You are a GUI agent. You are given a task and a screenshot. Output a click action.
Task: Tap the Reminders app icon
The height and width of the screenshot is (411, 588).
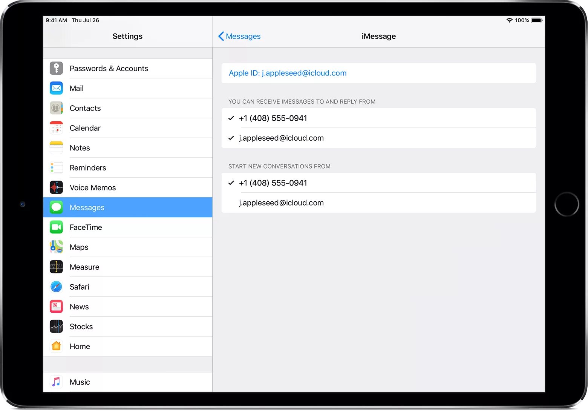pos(56,168)
